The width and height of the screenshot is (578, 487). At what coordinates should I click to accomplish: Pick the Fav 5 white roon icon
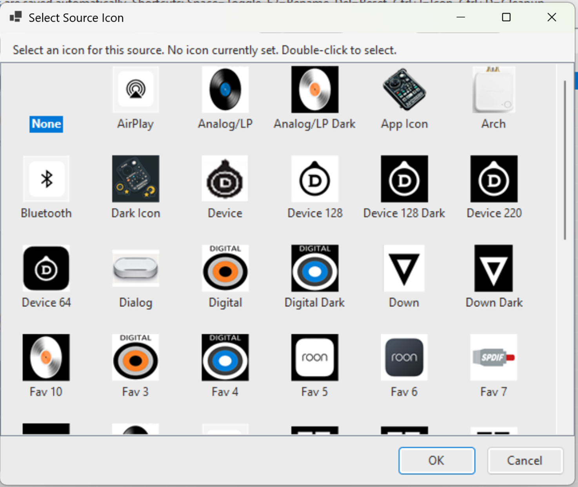pos(314,357)
